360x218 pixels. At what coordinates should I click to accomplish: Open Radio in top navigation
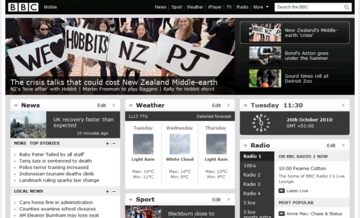(x=242, y=7)
